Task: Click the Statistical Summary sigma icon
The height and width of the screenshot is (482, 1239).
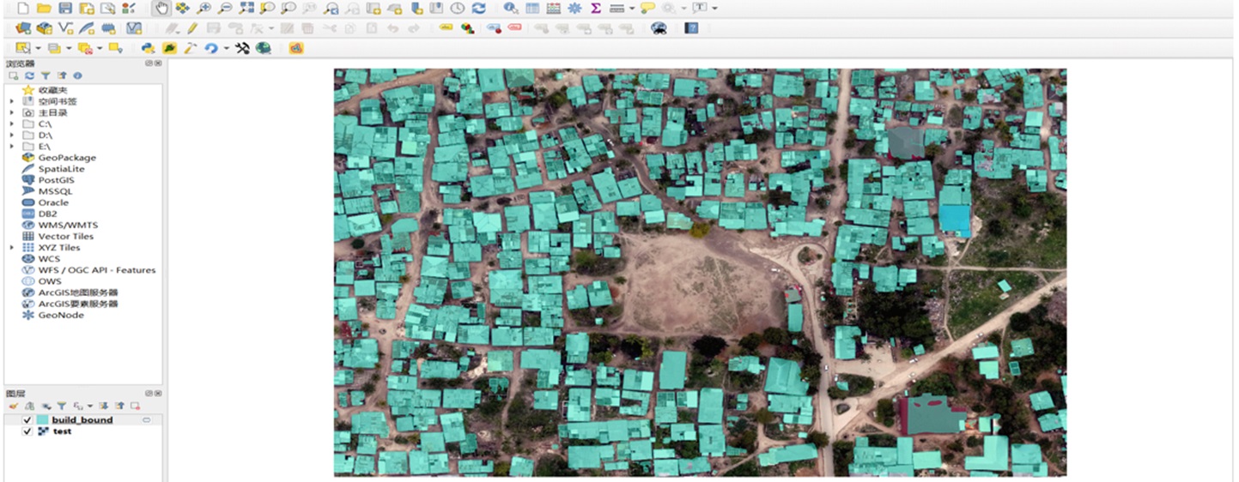Action: click(x=595, y=8)
